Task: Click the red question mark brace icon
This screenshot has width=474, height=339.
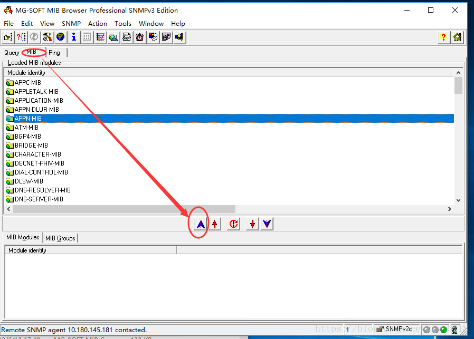Action: click(21, 37)
